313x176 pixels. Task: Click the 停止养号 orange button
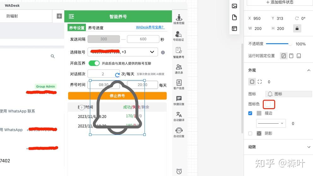tap(117, 96)
